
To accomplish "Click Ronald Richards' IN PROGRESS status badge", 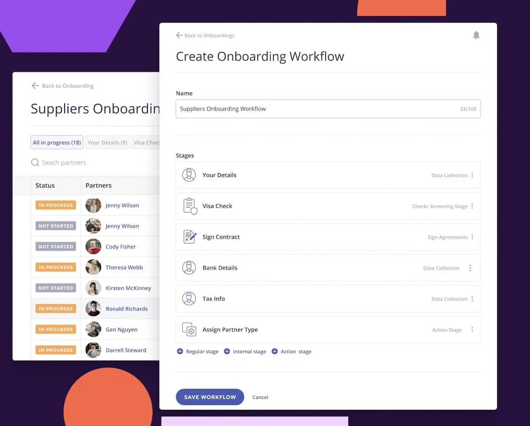I will pyautogui.click(x=56, y=309).
